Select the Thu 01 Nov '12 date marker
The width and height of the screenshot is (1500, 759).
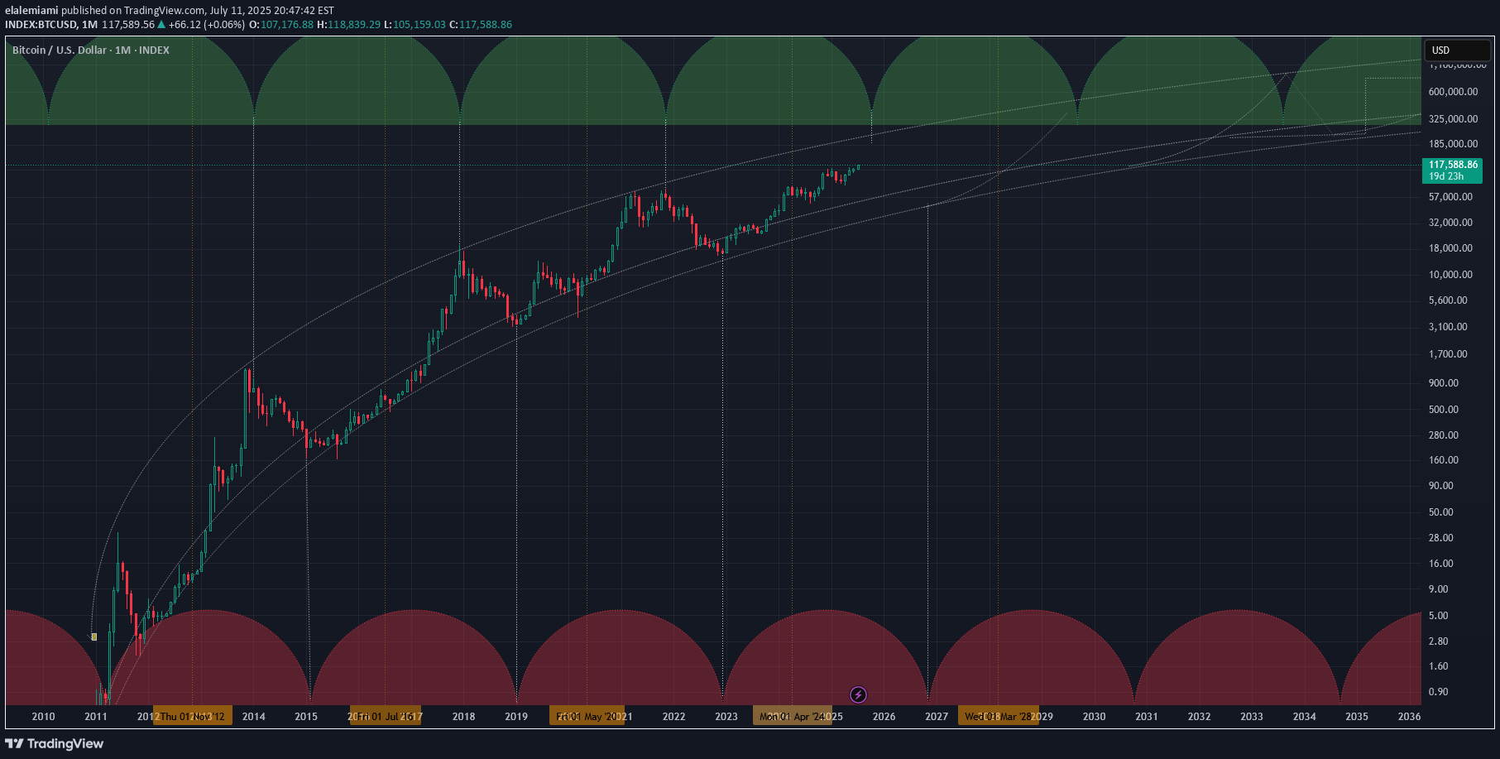[x=193, y=717]
